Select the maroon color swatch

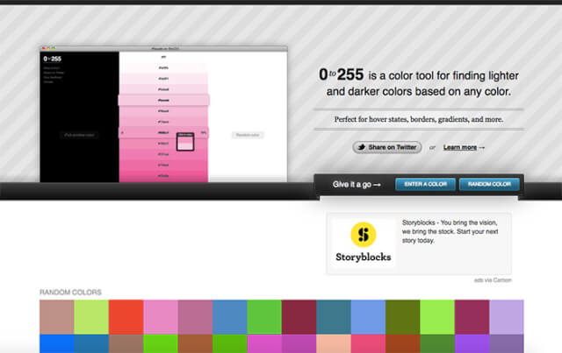tap(299, 317)
